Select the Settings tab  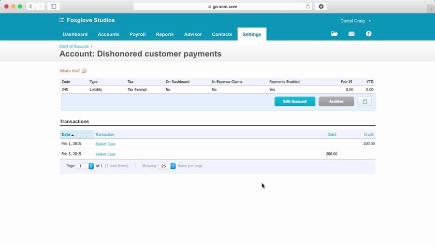click(252, 34)
